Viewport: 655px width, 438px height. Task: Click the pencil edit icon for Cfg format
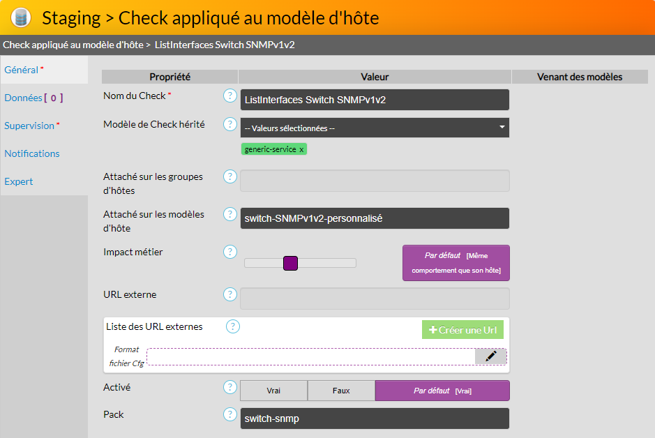click(x=490, y=356)
